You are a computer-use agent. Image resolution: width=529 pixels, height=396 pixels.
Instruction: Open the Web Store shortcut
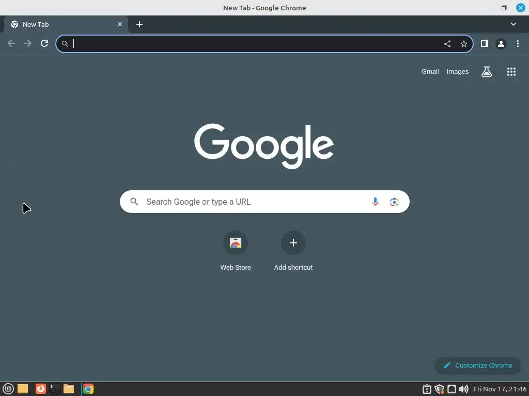pos(236,251)
